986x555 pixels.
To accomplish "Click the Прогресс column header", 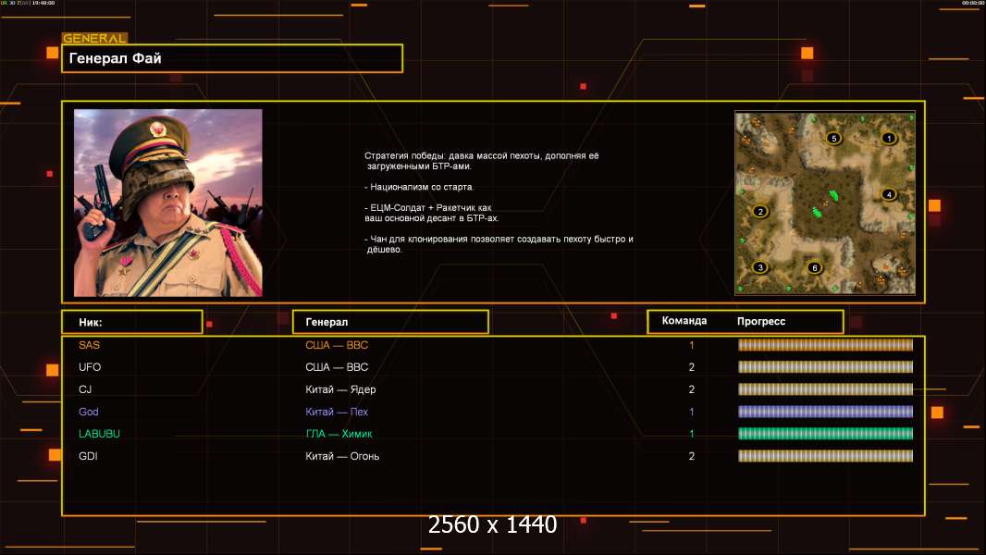I will tap(761, 321).
